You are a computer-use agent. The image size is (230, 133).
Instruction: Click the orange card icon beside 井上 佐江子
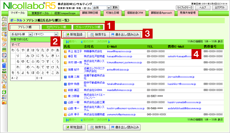tap(65, 52)
